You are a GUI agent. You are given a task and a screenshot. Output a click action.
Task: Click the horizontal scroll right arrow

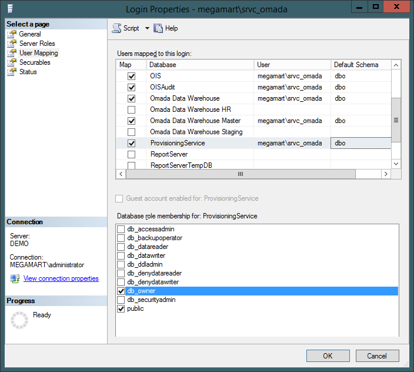click(386, 174)
